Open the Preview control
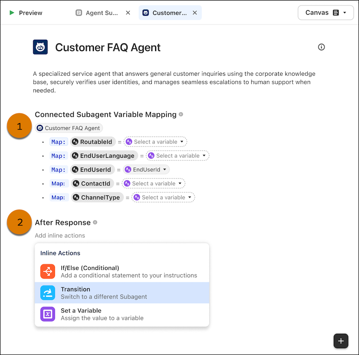Image resolution: width=359 pixels, height=355 pixels. point(26,13)
